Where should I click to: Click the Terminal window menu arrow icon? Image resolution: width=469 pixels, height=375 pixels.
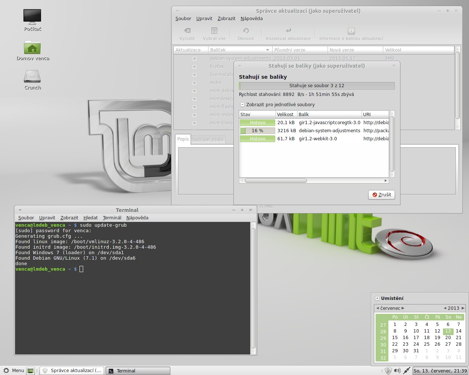point(20,210)
